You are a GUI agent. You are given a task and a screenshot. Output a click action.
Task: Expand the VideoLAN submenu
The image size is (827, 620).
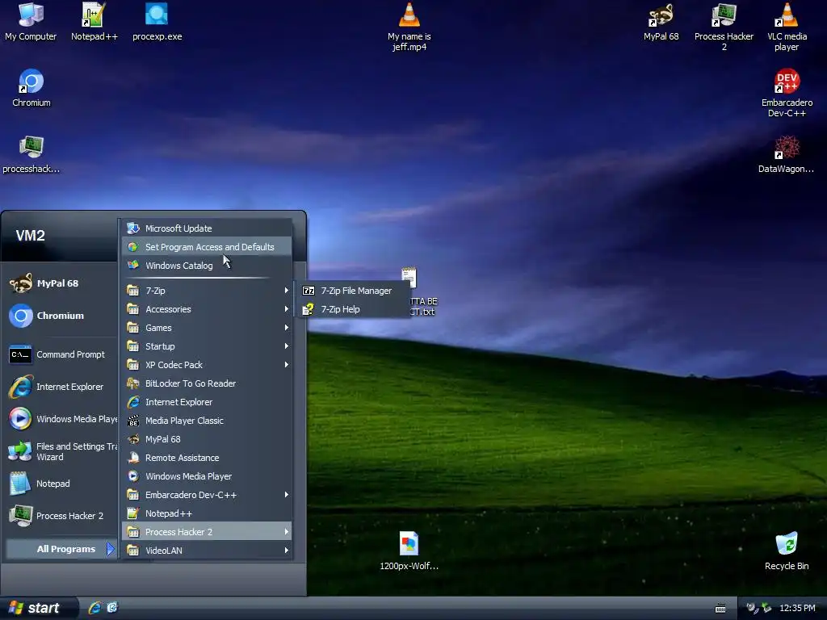click(208, 551)
